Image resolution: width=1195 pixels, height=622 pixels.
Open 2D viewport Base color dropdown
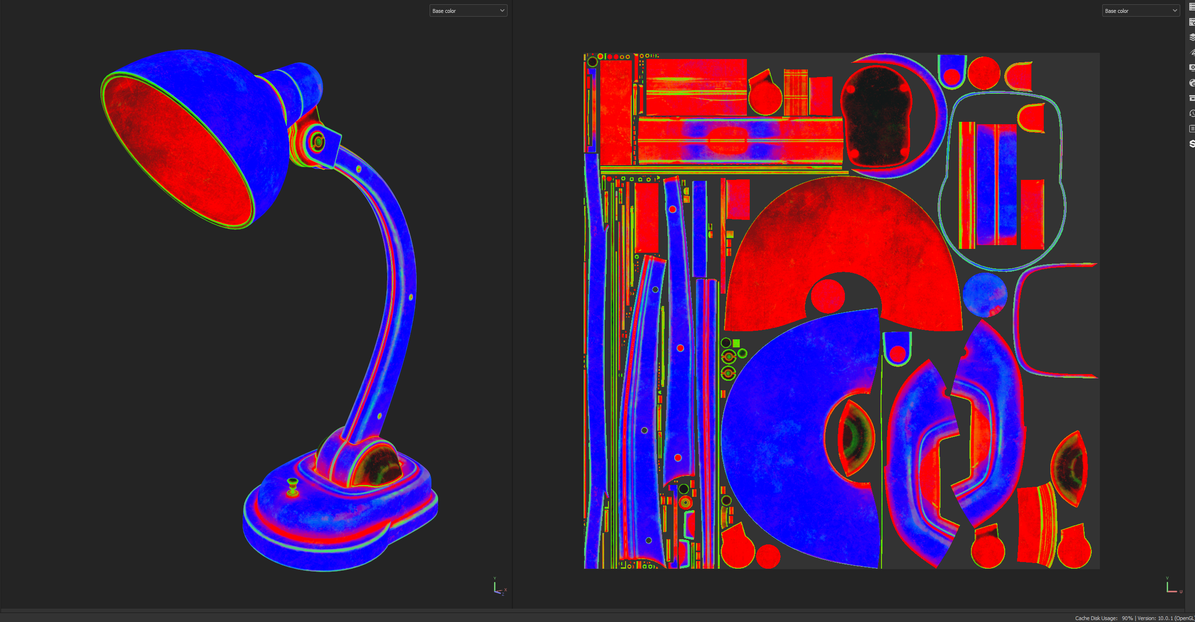coord(1140,10)
